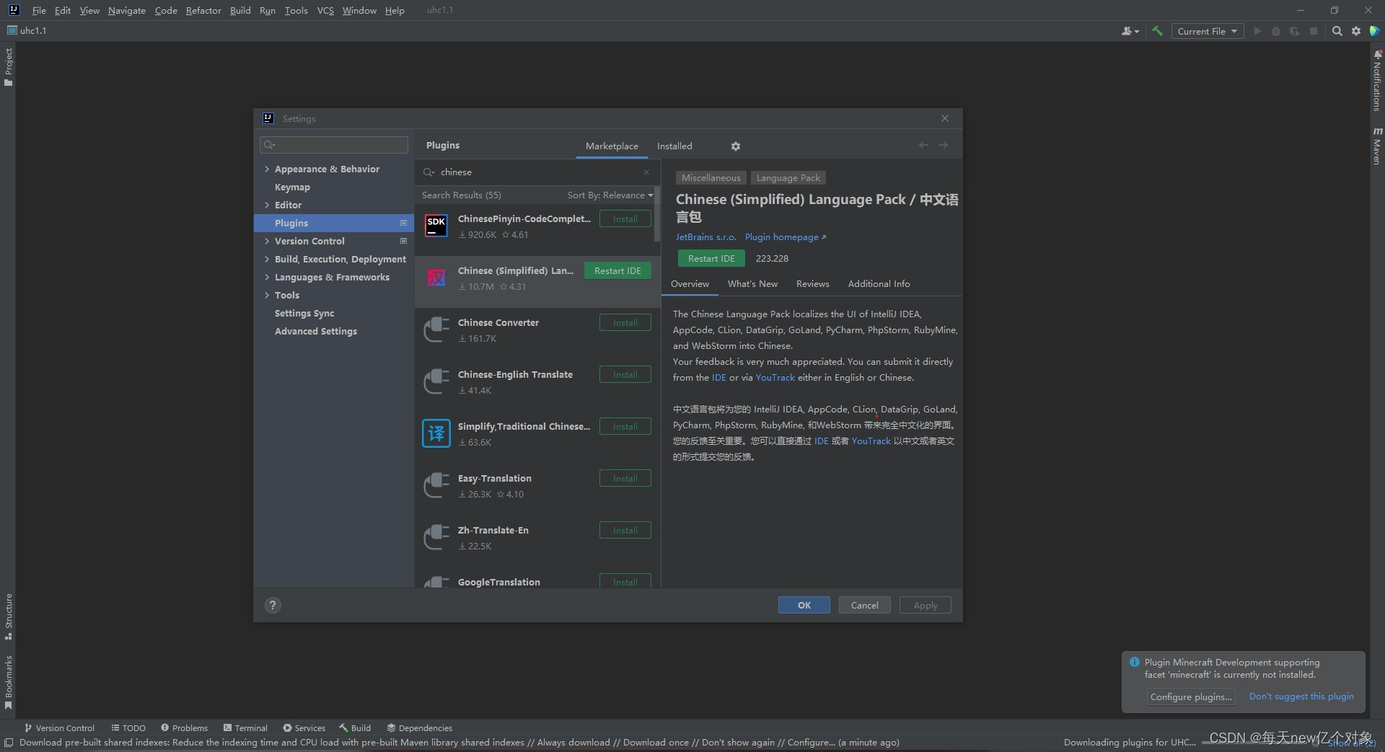Switch to Installed plugins tab
The width and height of the screenshot is (1385, 752).
pyautogui.click(x=674, y=146)
